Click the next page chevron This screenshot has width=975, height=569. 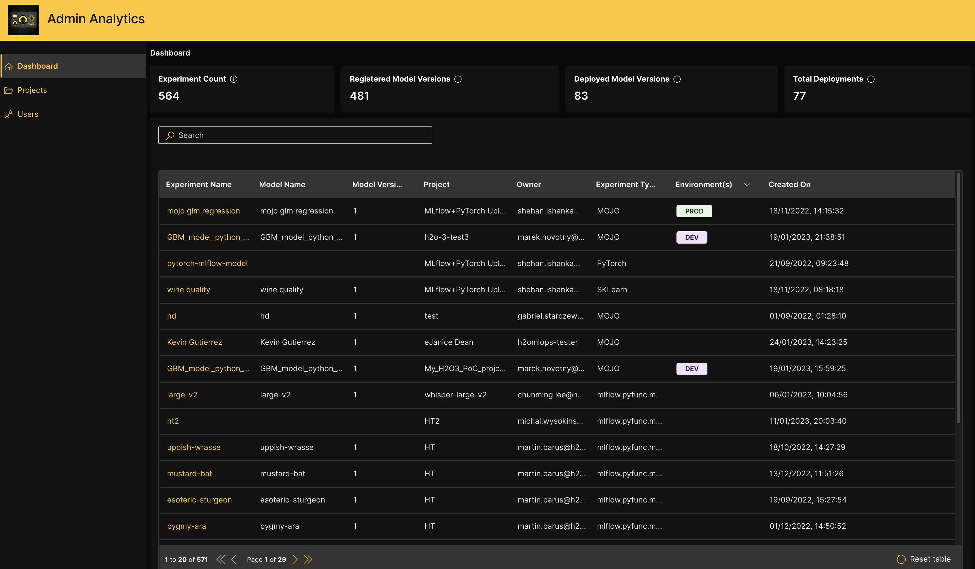click(295, 559)
